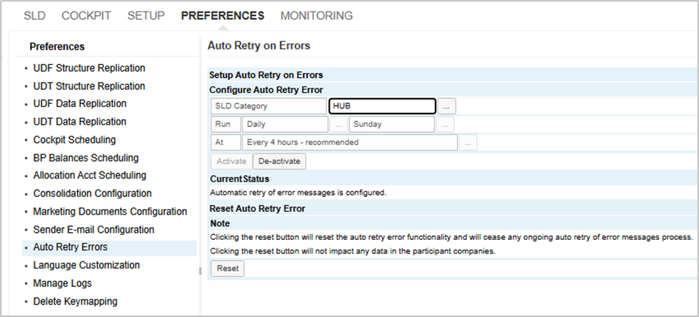Switch to the SLD tab

pos(34,16)
